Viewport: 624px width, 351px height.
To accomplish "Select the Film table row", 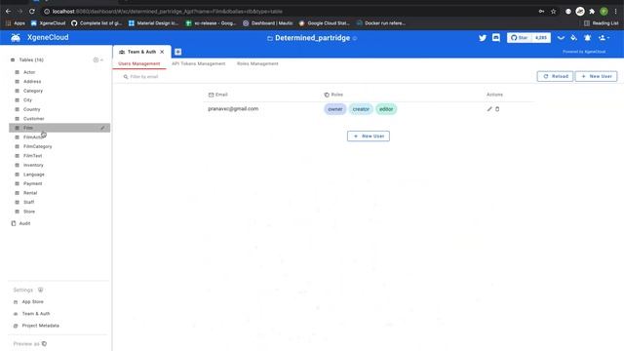I will tap(59, 128).
